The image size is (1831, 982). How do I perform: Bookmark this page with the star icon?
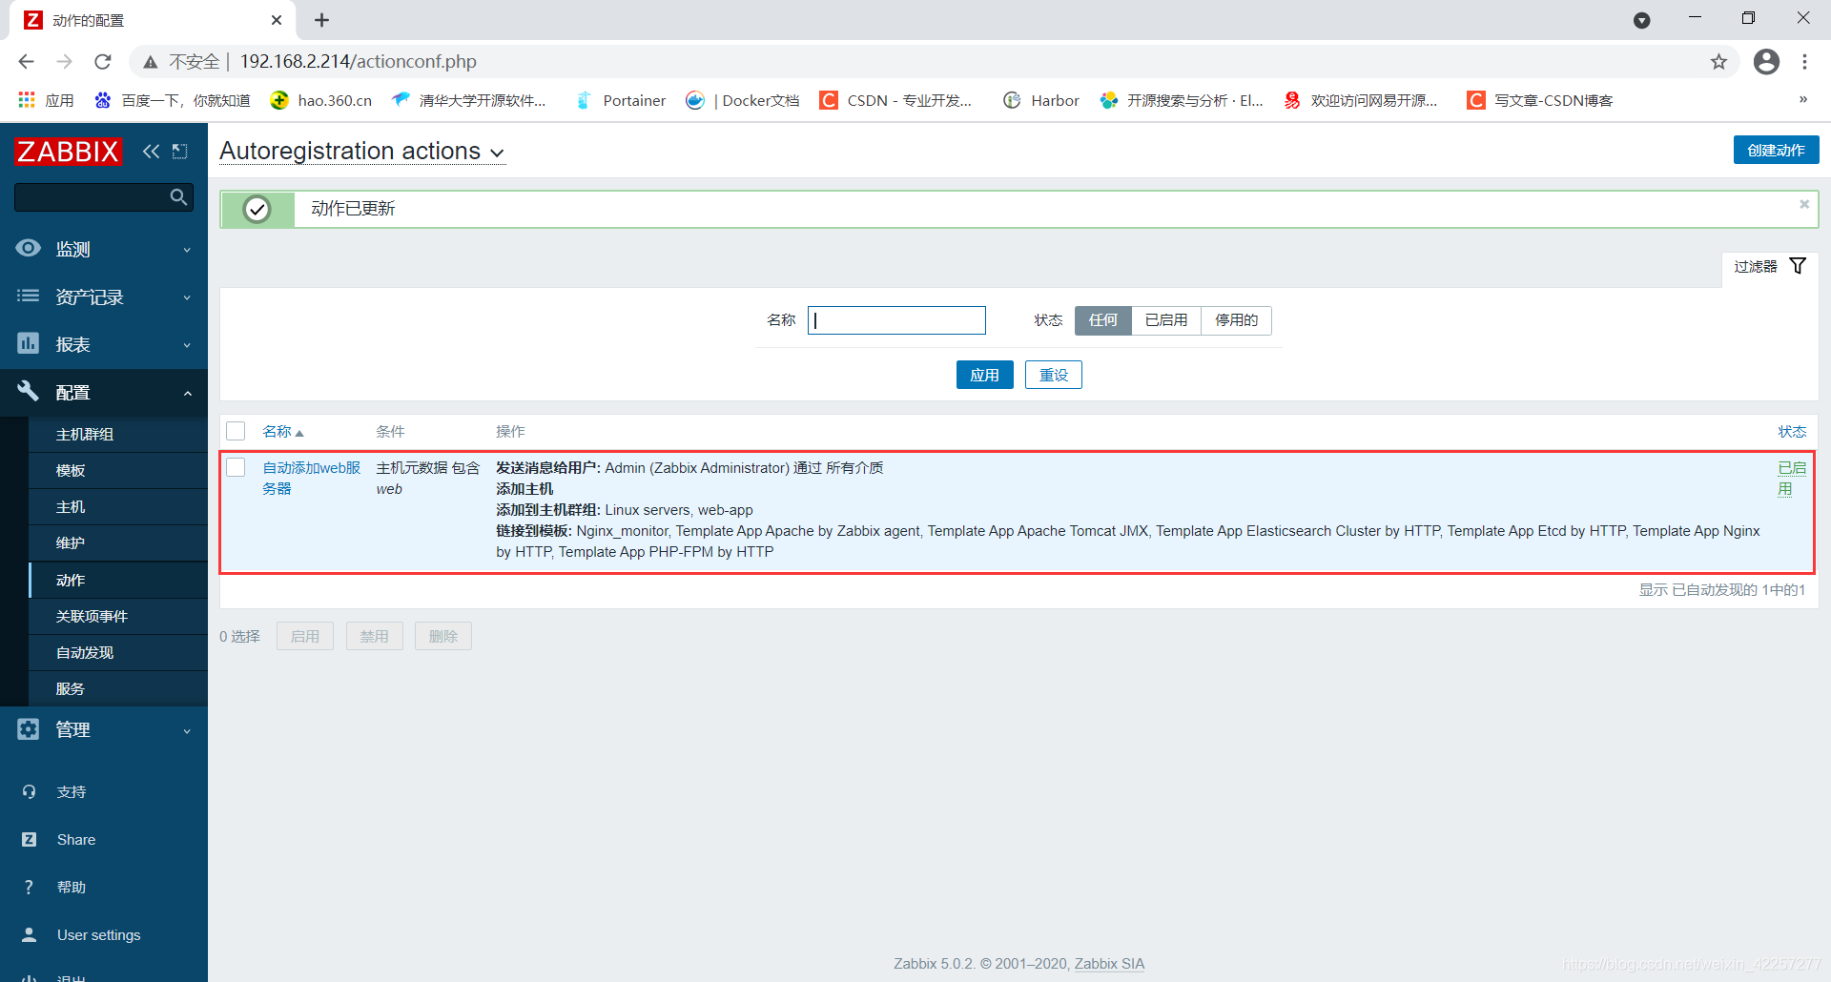(1718, 62)
